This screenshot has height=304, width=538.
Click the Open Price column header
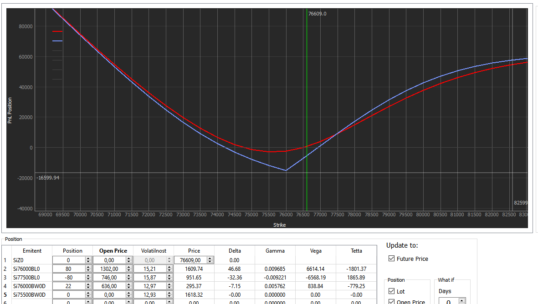(113, 250)
